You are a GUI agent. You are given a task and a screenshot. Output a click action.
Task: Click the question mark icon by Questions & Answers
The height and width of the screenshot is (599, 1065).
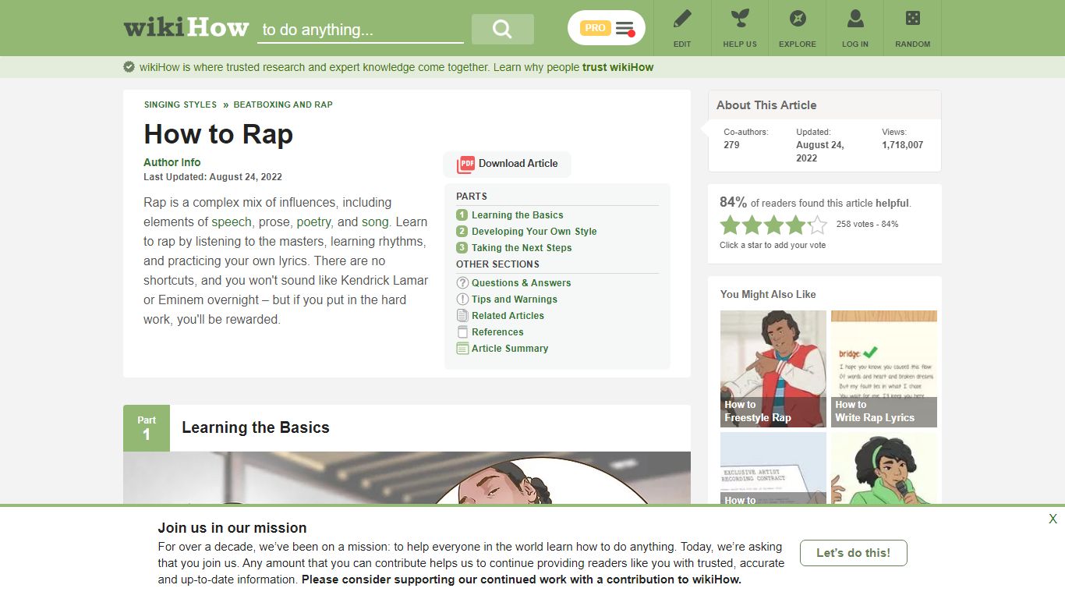point(462,283)
